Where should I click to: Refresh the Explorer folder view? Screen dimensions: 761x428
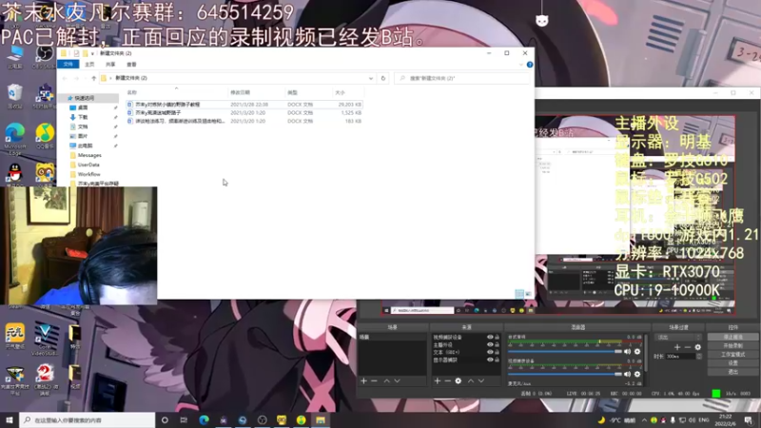[x=383, y=78]
